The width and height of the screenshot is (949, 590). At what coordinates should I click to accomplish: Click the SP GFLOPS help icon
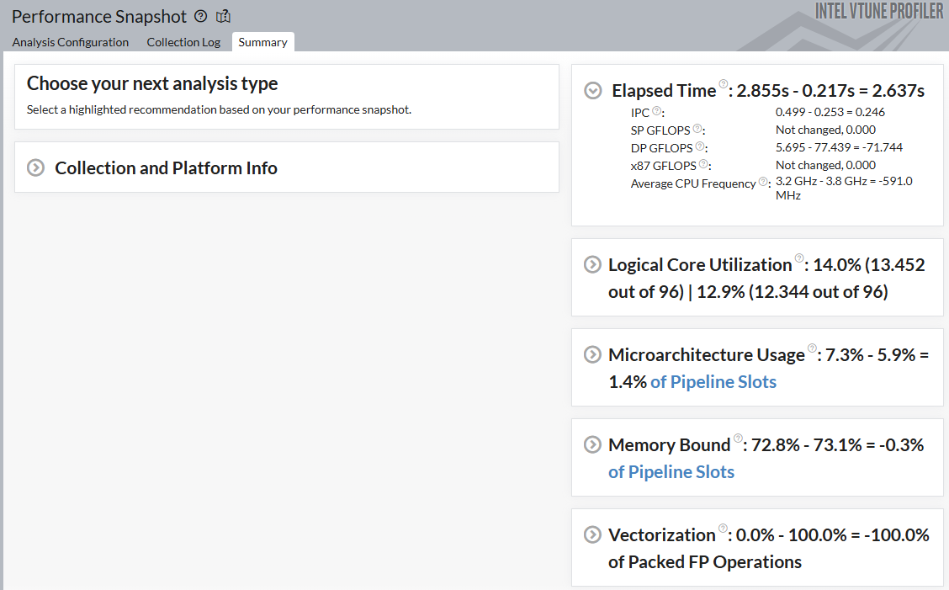point(697,129)
